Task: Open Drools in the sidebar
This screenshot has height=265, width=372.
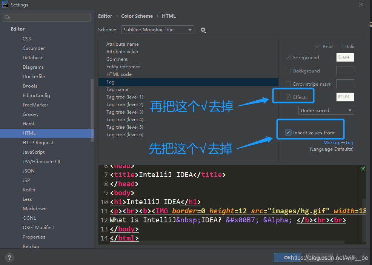Action: click(x=30, y=86)
